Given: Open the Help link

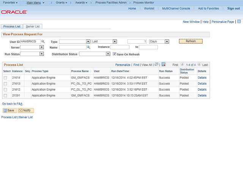Looking at the screenshot, I should pos(205,22).
